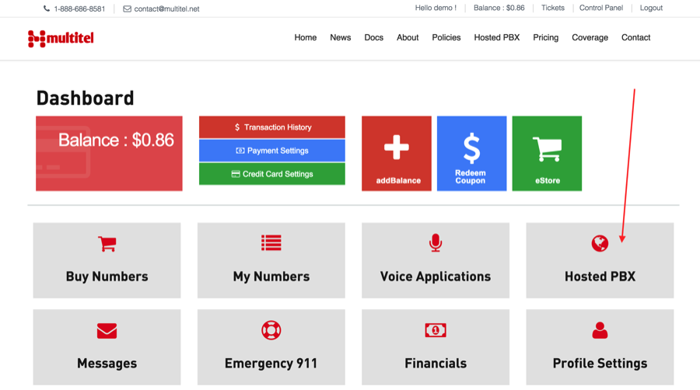Click the person icon for Profile Settings
Image resolution: width=700 pixels, height=390 pixels.
click(x=600, y=330)
